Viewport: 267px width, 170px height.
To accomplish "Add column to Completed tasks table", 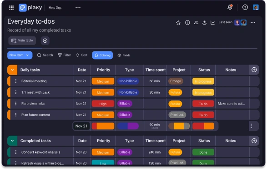I will 254,141.
